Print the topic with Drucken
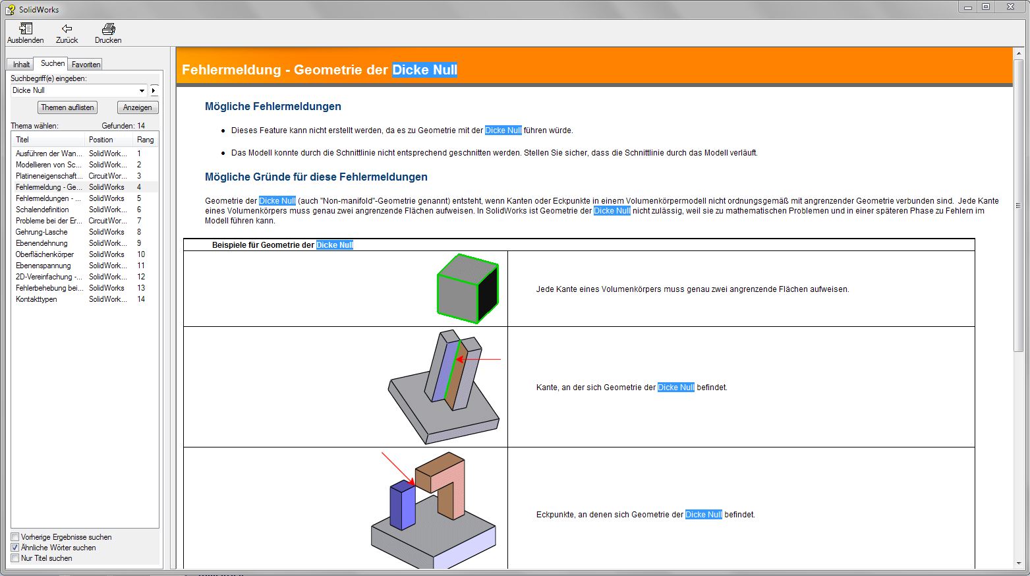Viewport: 1030px width, 576px height. point(108,33)
